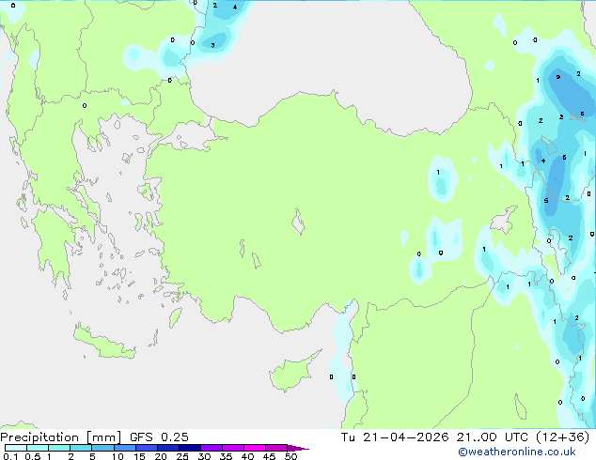This screenshot has width=596, height=460.
Task: Click the island of Crete on the map
Action: click(x=104, y=343)
